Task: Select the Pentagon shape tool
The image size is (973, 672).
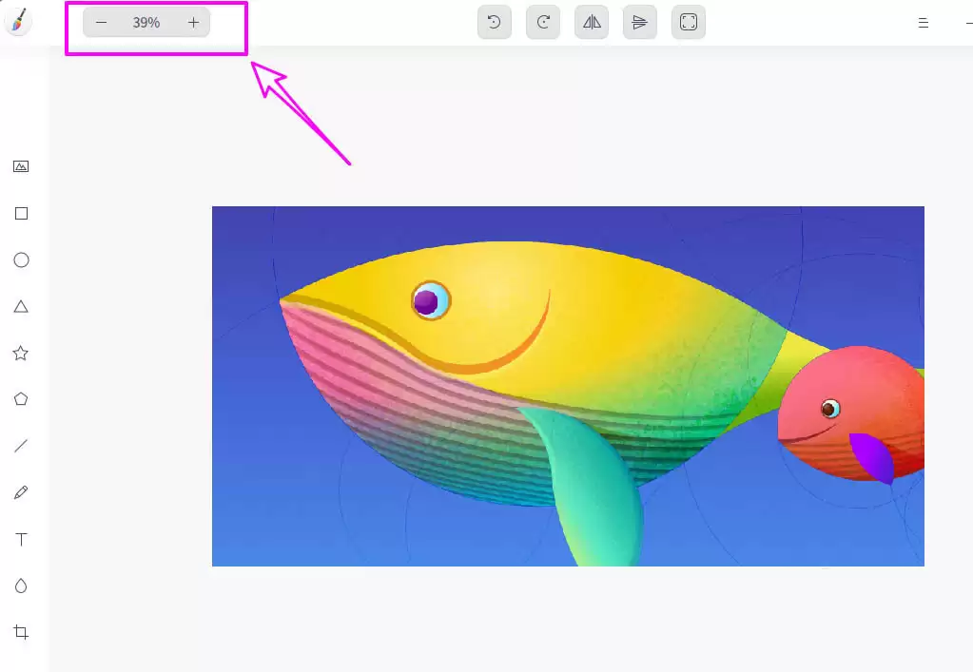Action: [x=21, y=399]
